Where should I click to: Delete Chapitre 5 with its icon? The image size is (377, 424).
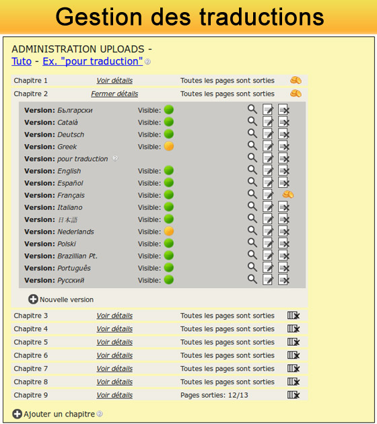click(294, 342)
